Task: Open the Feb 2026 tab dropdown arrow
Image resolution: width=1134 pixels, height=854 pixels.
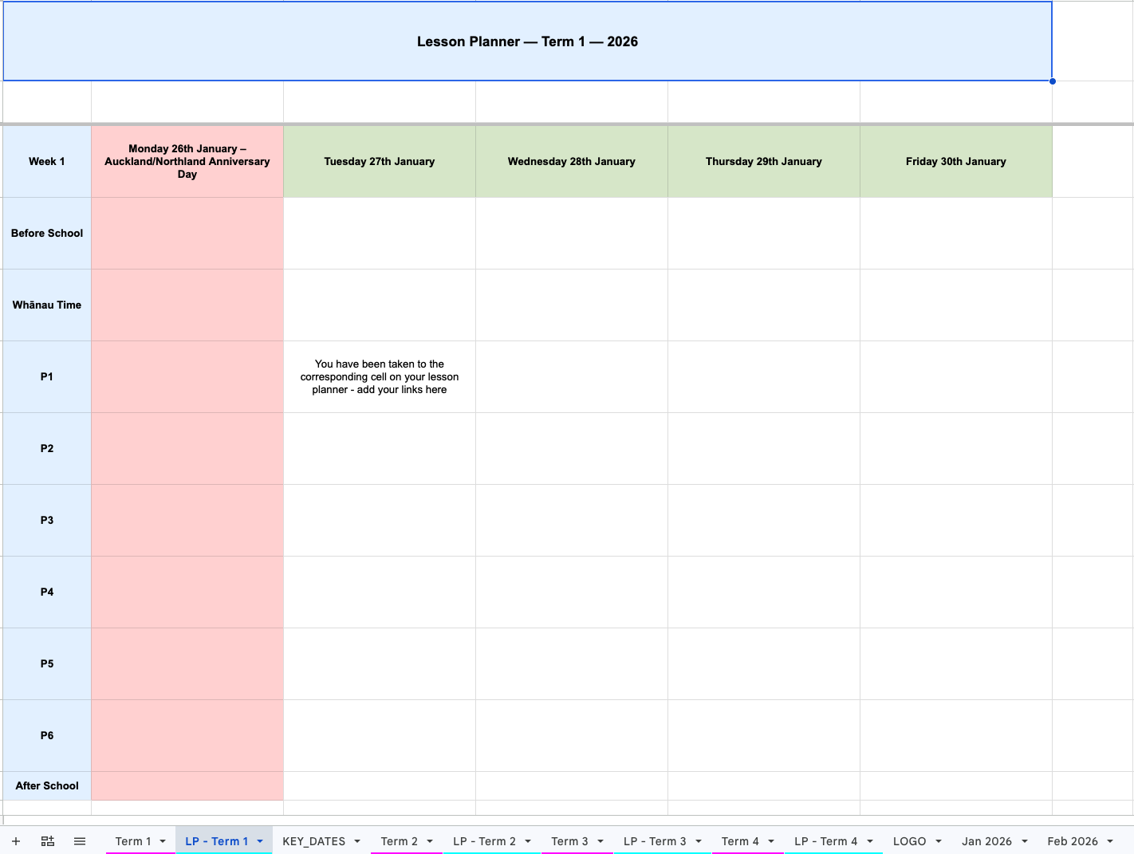Action: tap(1110, 841)
